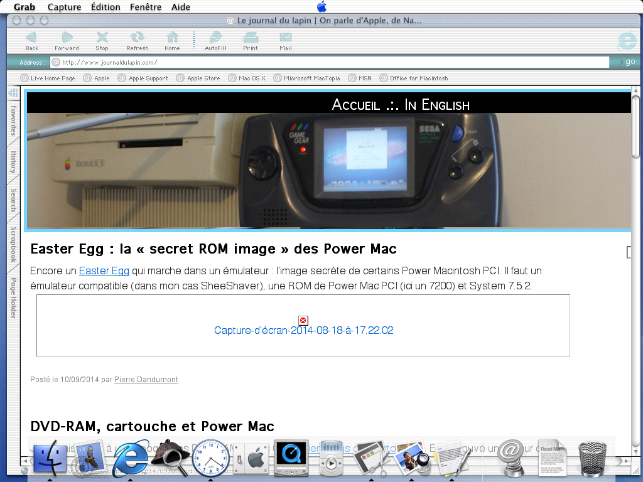This screenshot has height=482, width=643.
Task: Open Mail stamp icon in Dock
Action: click(x=89, y=458)
